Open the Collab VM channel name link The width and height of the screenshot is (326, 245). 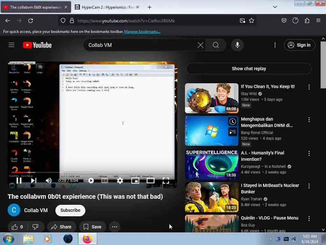(36, 210)
